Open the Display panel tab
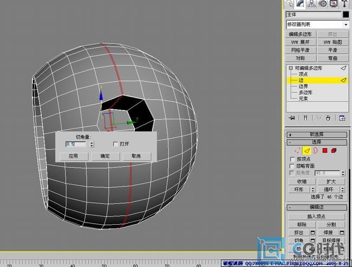This screenshot has height=267, width=352. point(334,4)
